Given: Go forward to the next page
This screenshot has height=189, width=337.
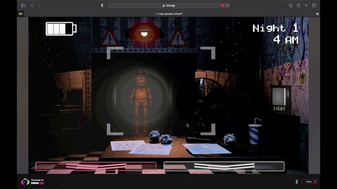Looking at the screenshot, I should coord(39,5).
